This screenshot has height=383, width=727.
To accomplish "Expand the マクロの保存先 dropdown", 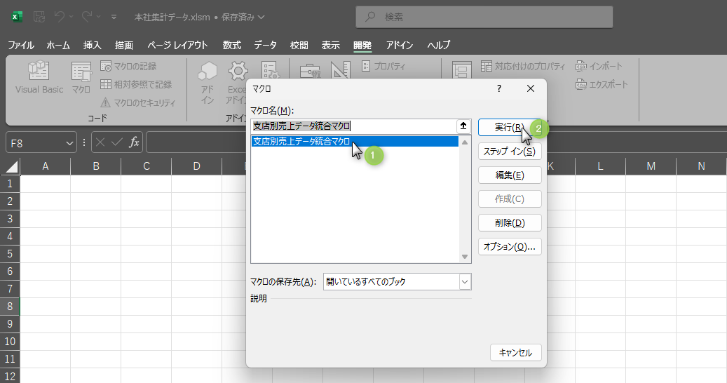I will pyautogui.click(x=465, y=282).
